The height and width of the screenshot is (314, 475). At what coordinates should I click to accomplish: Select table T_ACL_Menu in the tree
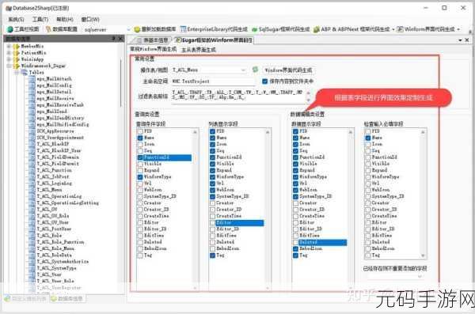point(49,190)
